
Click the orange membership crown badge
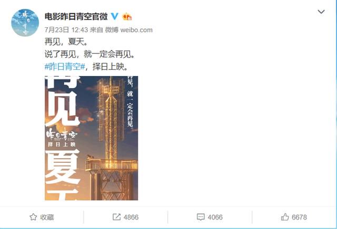point(127,16)
